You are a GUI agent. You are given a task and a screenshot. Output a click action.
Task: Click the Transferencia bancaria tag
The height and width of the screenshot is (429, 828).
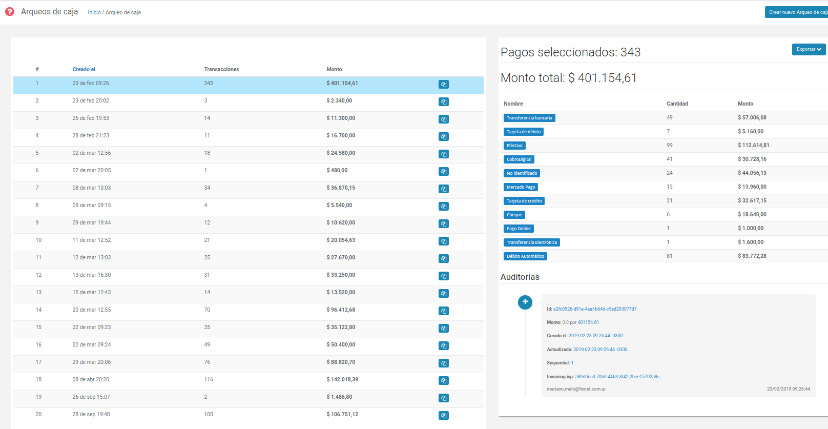pos(529,118)
